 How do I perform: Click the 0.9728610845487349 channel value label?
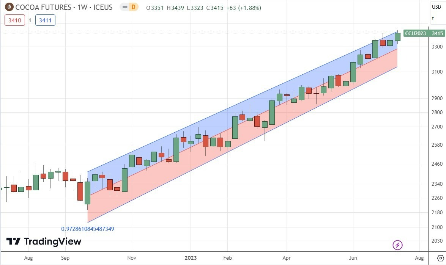(88, 229)
